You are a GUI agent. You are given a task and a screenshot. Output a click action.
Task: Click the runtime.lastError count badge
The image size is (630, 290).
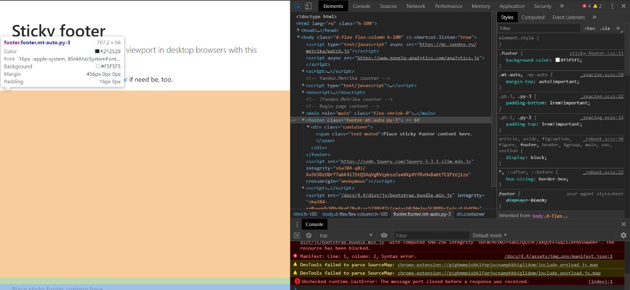297,282
